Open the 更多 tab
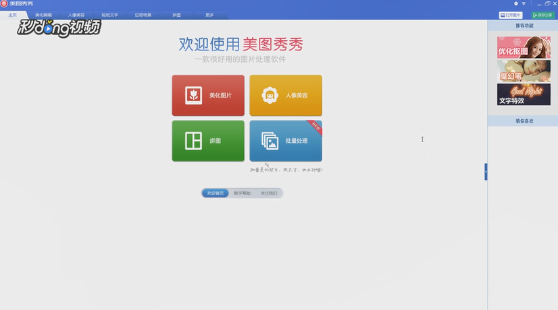 209,15
